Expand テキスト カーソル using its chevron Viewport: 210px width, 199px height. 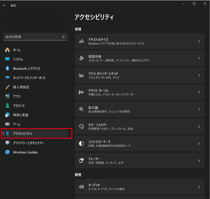(x=199, y=92)
